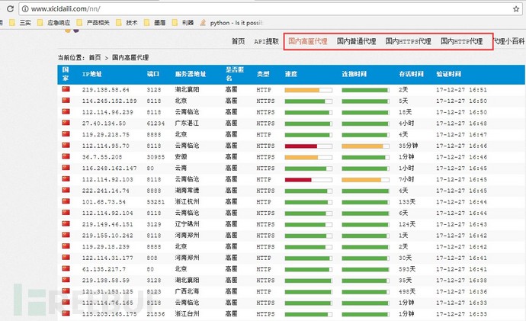Open the python bookmark link
Image resolution: width=526 pixels, height=321 pixels.
click(232, 23)
